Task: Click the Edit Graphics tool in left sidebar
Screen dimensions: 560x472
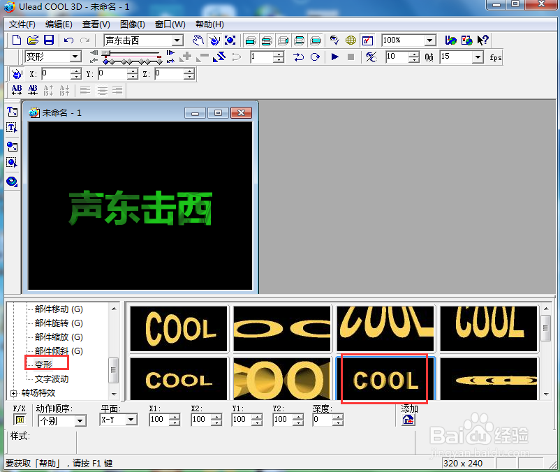Action: (12, 163)
